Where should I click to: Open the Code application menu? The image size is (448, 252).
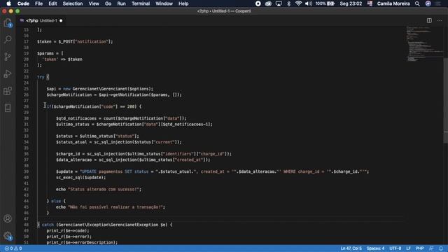(23, 3)
